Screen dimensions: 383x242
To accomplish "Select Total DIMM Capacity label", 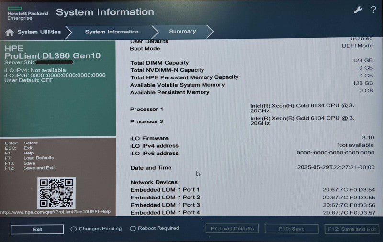I will [159, 63].
